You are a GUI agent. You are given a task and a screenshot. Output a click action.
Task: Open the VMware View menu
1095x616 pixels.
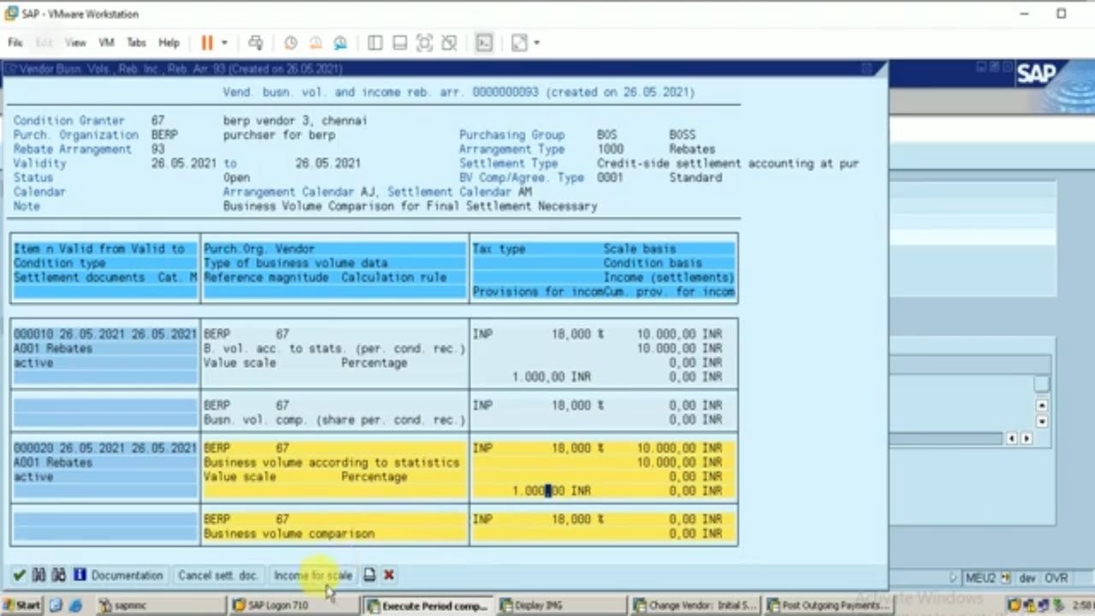(76, 43)
